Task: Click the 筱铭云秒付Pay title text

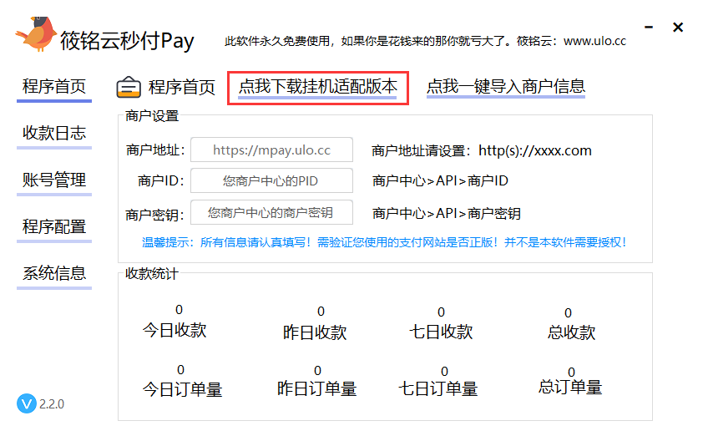Action: coord(127,41)
